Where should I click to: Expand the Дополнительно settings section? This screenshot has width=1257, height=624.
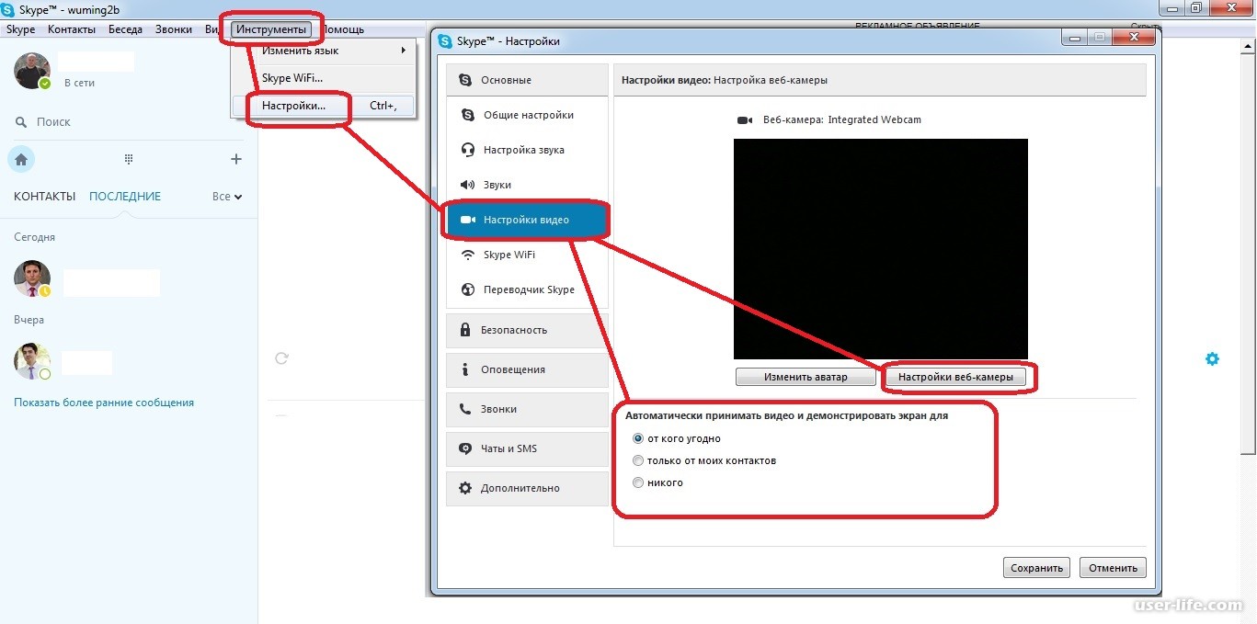pos(528,488)
